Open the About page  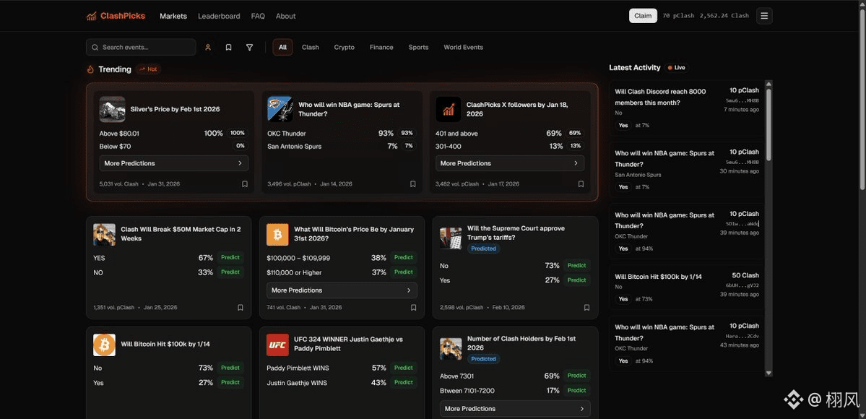pyautogui.click(x=285, y=16)
